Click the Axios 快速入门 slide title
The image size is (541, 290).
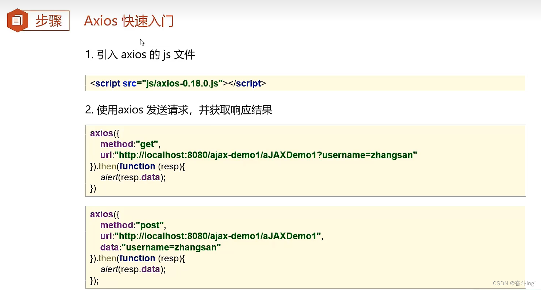(129, 21)
